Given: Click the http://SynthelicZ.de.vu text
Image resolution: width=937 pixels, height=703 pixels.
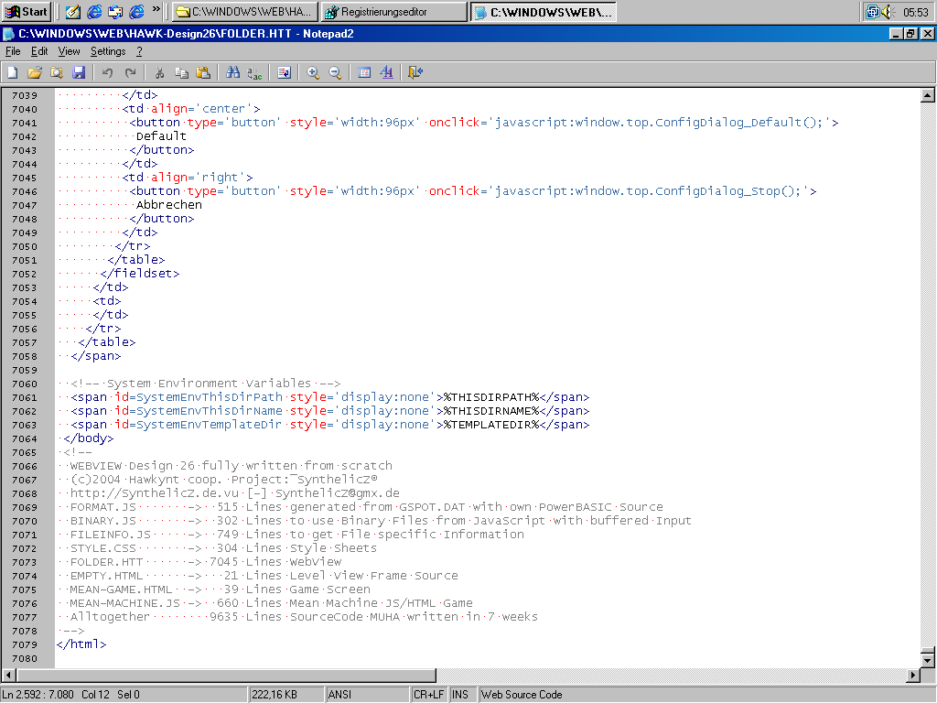Looking at the screenshot, I should click(x=155, y=493).
